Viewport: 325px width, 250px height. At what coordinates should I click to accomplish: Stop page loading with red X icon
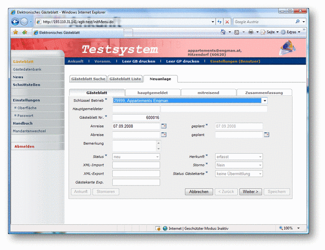[227, 22]
